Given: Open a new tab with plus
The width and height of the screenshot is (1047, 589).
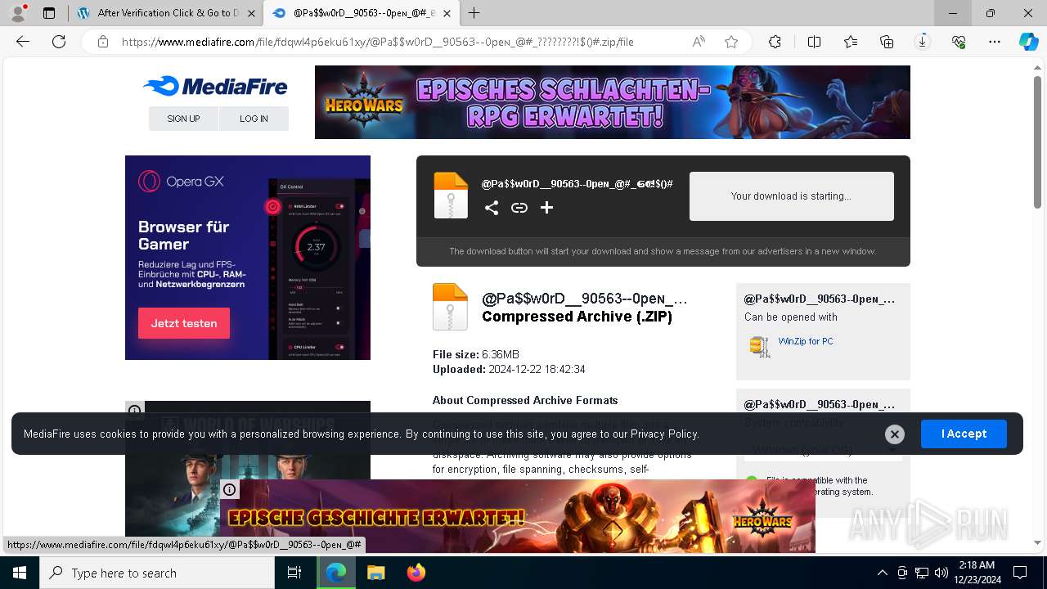Looking at the screenshot, I should click(474, 13).
